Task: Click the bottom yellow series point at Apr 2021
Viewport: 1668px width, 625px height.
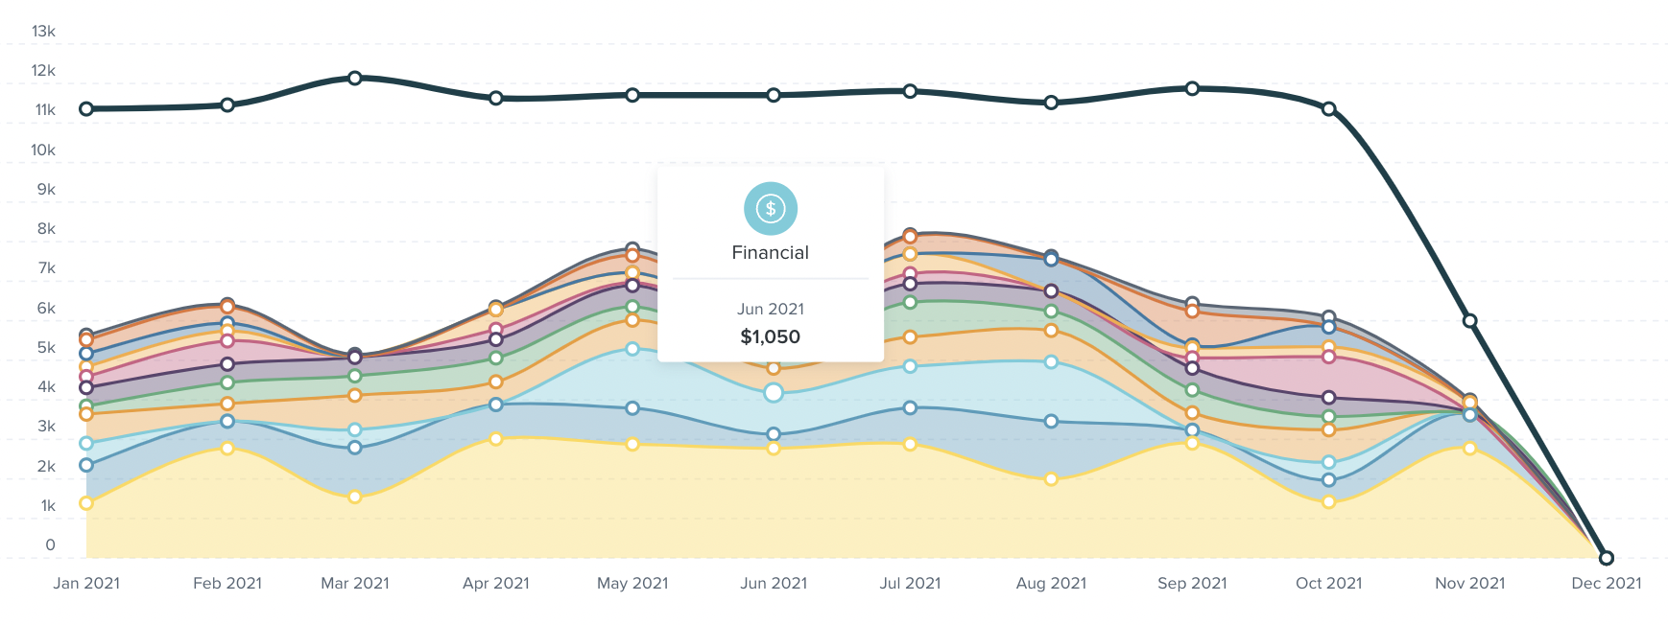Action: click(496, 439)
